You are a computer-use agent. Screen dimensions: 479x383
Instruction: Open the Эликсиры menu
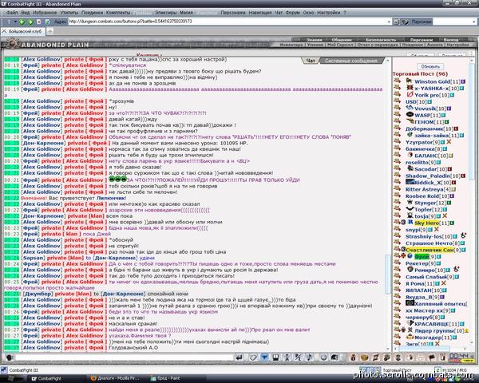[x=165, y=13]
